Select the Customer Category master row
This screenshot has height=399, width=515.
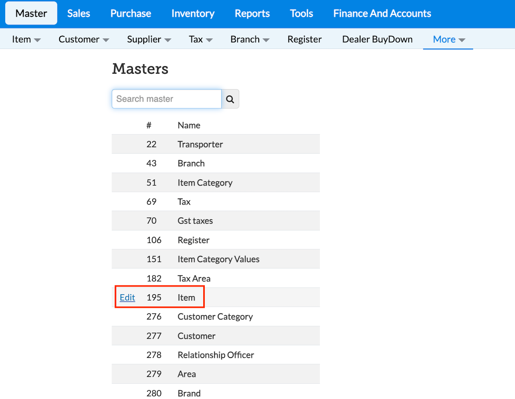click(215, 317)
